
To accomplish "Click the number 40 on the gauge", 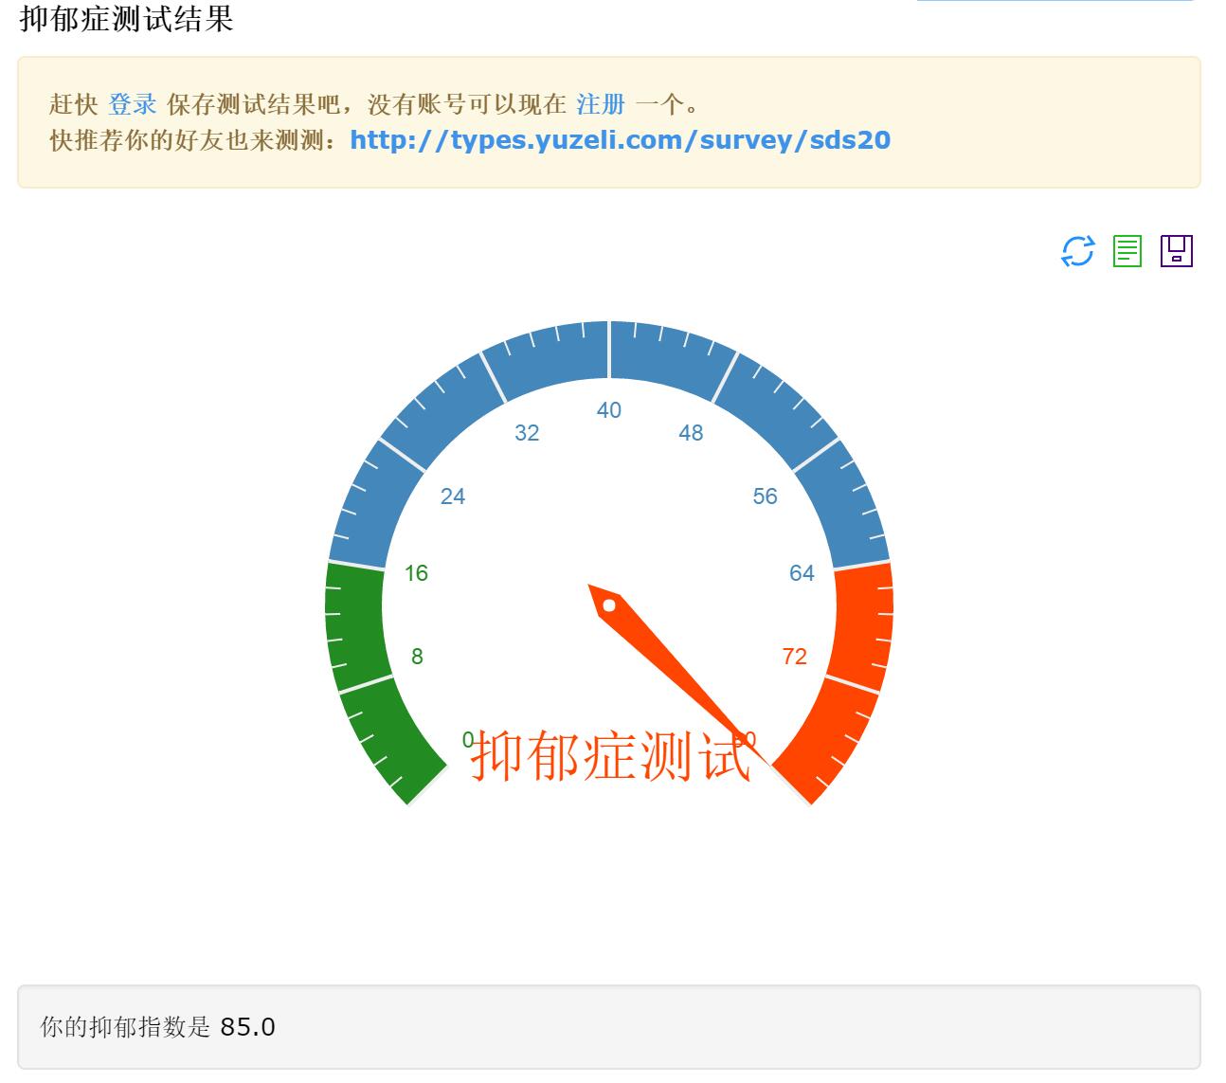I will tap(609, 410).
